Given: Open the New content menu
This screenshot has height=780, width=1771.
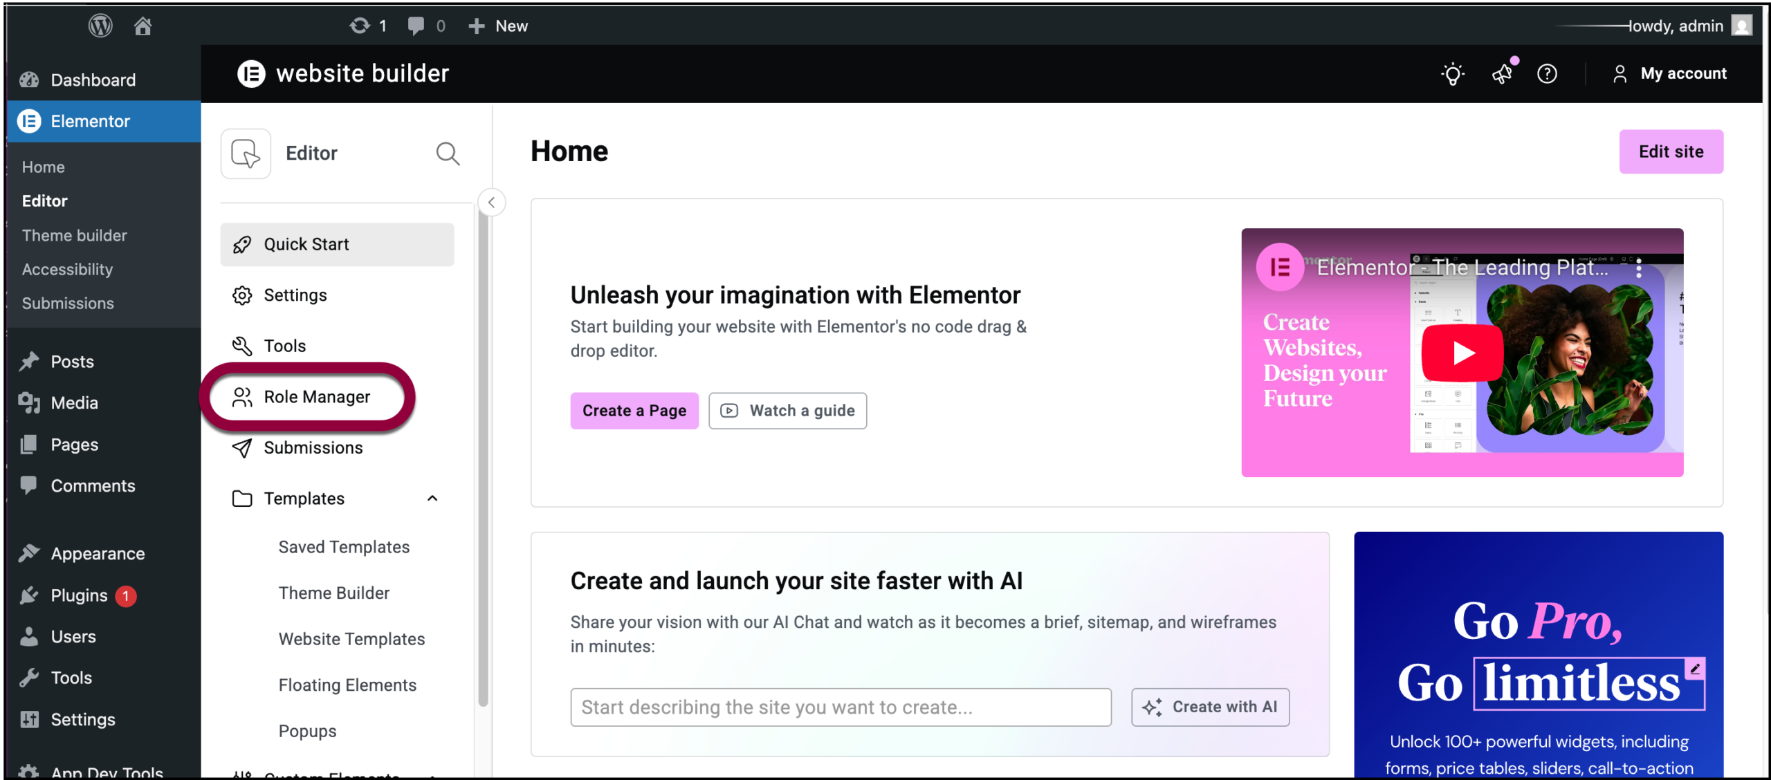Looking at the screenshot, I should coord(498,26).
